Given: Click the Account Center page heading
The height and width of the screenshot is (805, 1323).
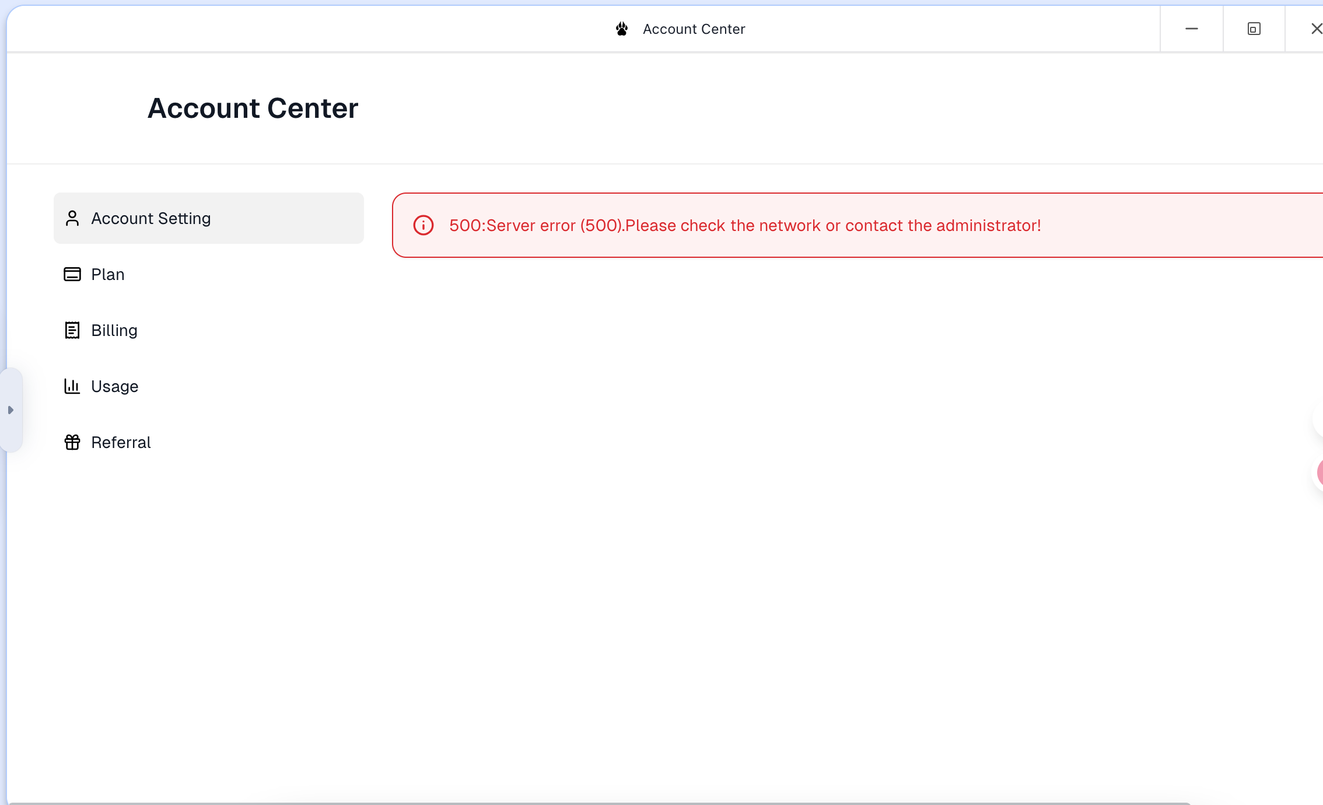Looking at the screenshot, I should [x=253, y=108].
